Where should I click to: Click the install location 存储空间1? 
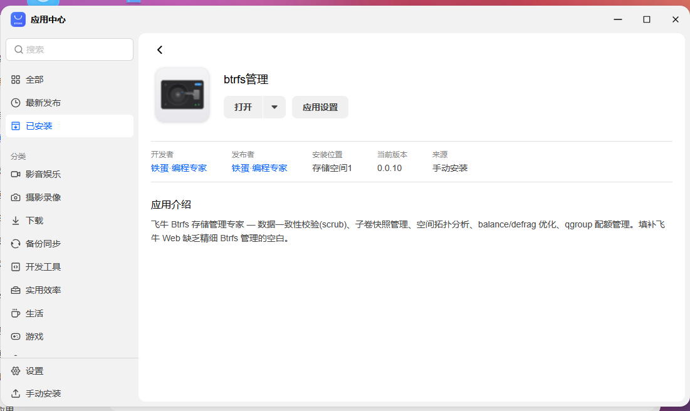click(332, 168)
